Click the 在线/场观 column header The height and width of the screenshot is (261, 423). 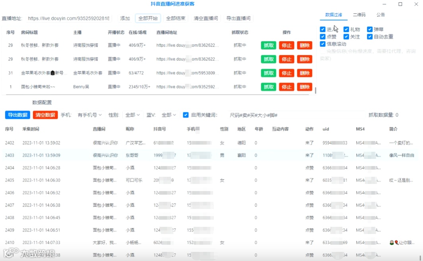point(138,32)
